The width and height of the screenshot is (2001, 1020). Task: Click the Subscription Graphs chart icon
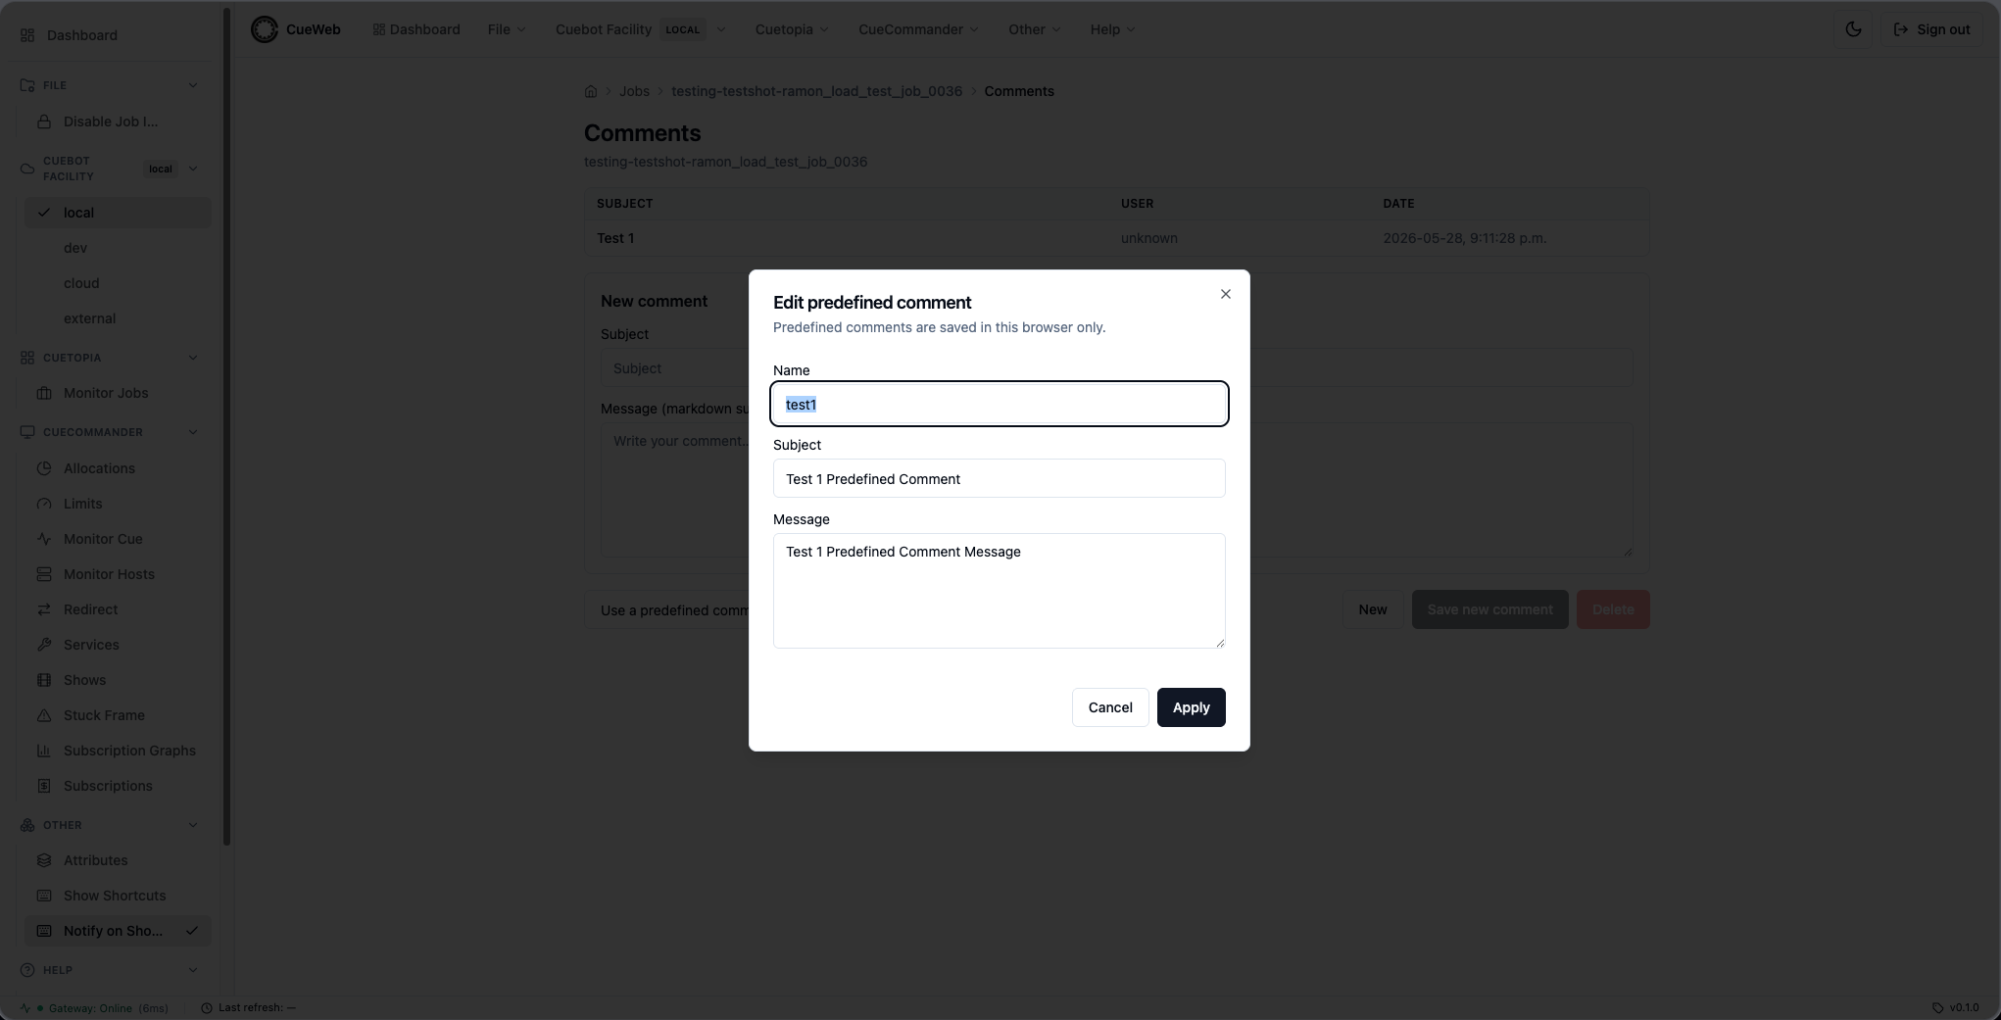[44, 751]
